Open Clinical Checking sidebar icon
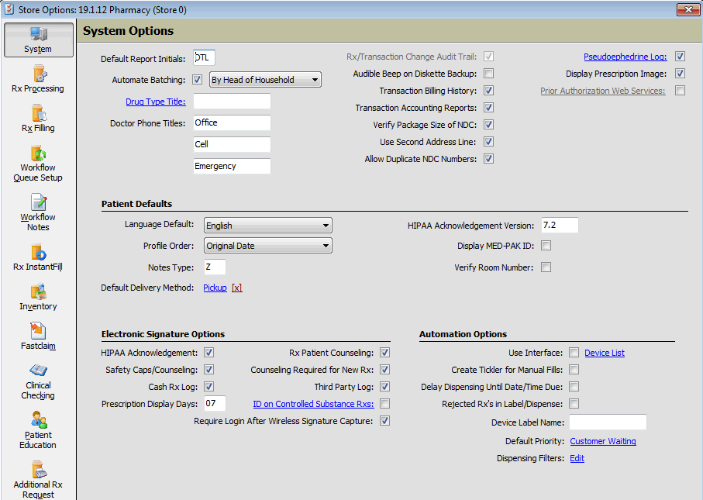 click(38, 381)
